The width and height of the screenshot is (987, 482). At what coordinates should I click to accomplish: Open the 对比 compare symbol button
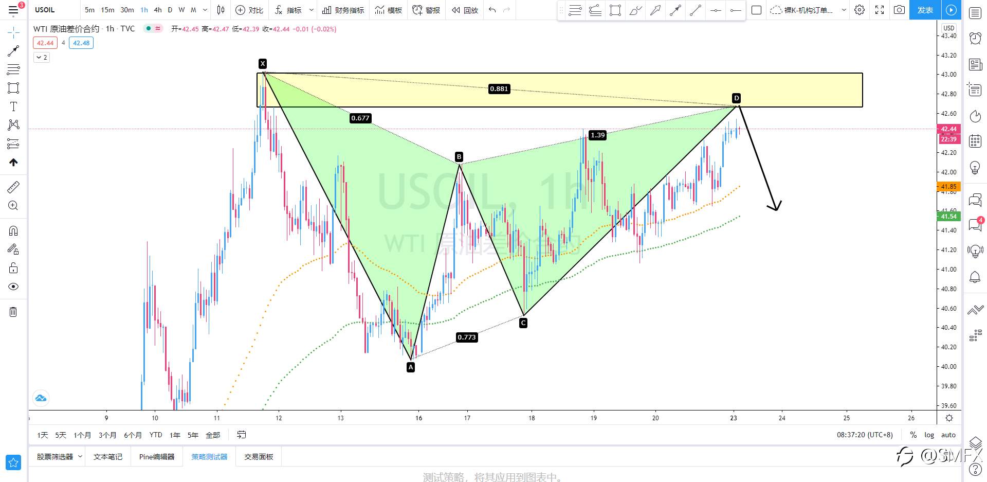click(249, 10)
